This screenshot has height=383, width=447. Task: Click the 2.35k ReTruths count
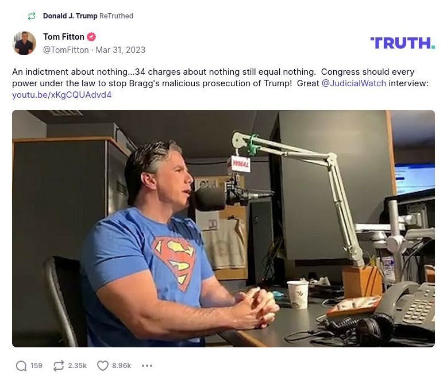click(x=77, y=366)
